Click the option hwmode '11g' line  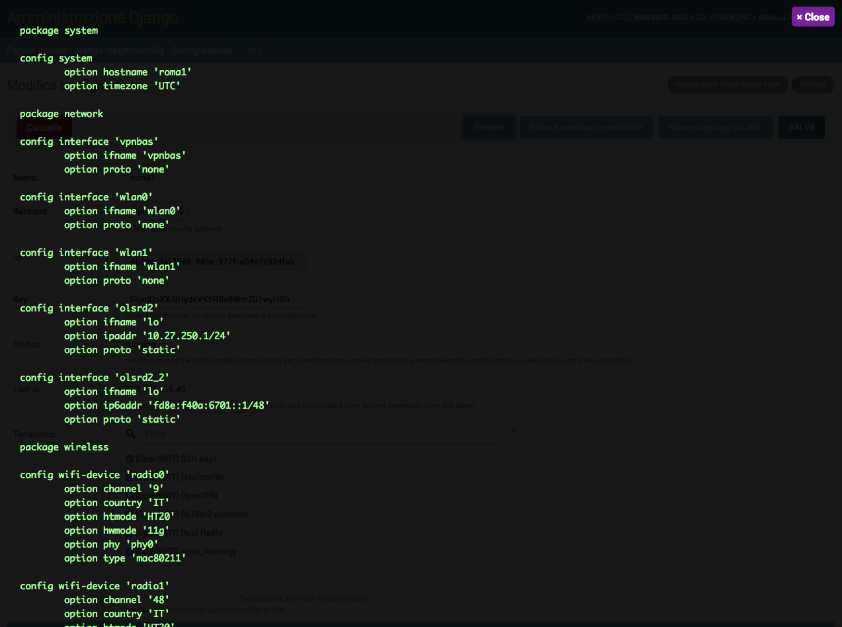117,530
